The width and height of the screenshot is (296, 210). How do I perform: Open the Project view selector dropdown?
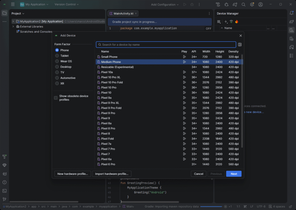pos(18,14)
